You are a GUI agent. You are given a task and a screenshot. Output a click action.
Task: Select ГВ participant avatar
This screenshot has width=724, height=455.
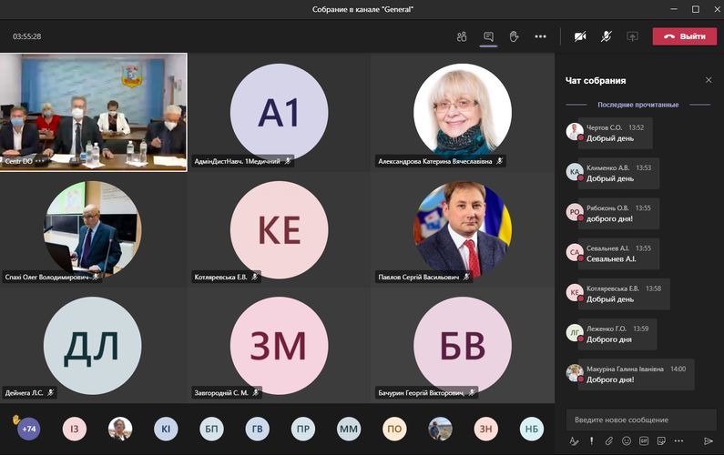pos(257,429)
